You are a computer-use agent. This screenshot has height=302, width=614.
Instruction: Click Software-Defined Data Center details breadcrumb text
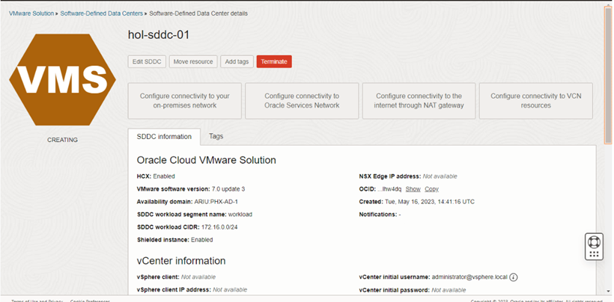click(x=198, y=13)
